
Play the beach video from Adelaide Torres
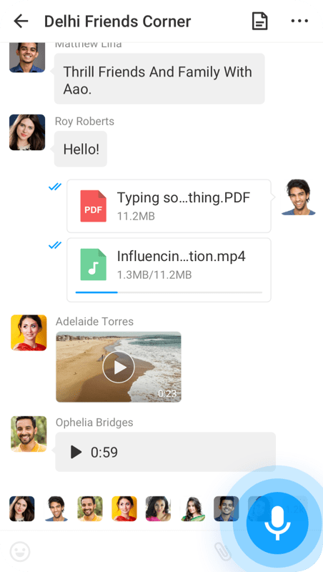pos(119,367)
